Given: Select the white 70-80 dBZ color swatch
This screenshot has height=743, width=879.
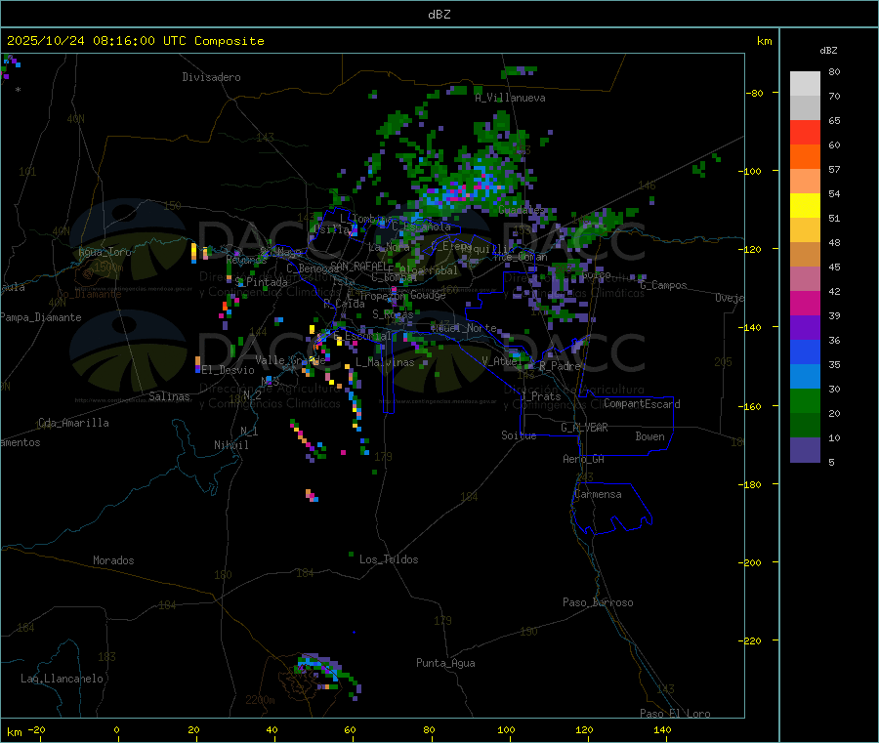Looking at the screenshot, I should pos(805,84).
